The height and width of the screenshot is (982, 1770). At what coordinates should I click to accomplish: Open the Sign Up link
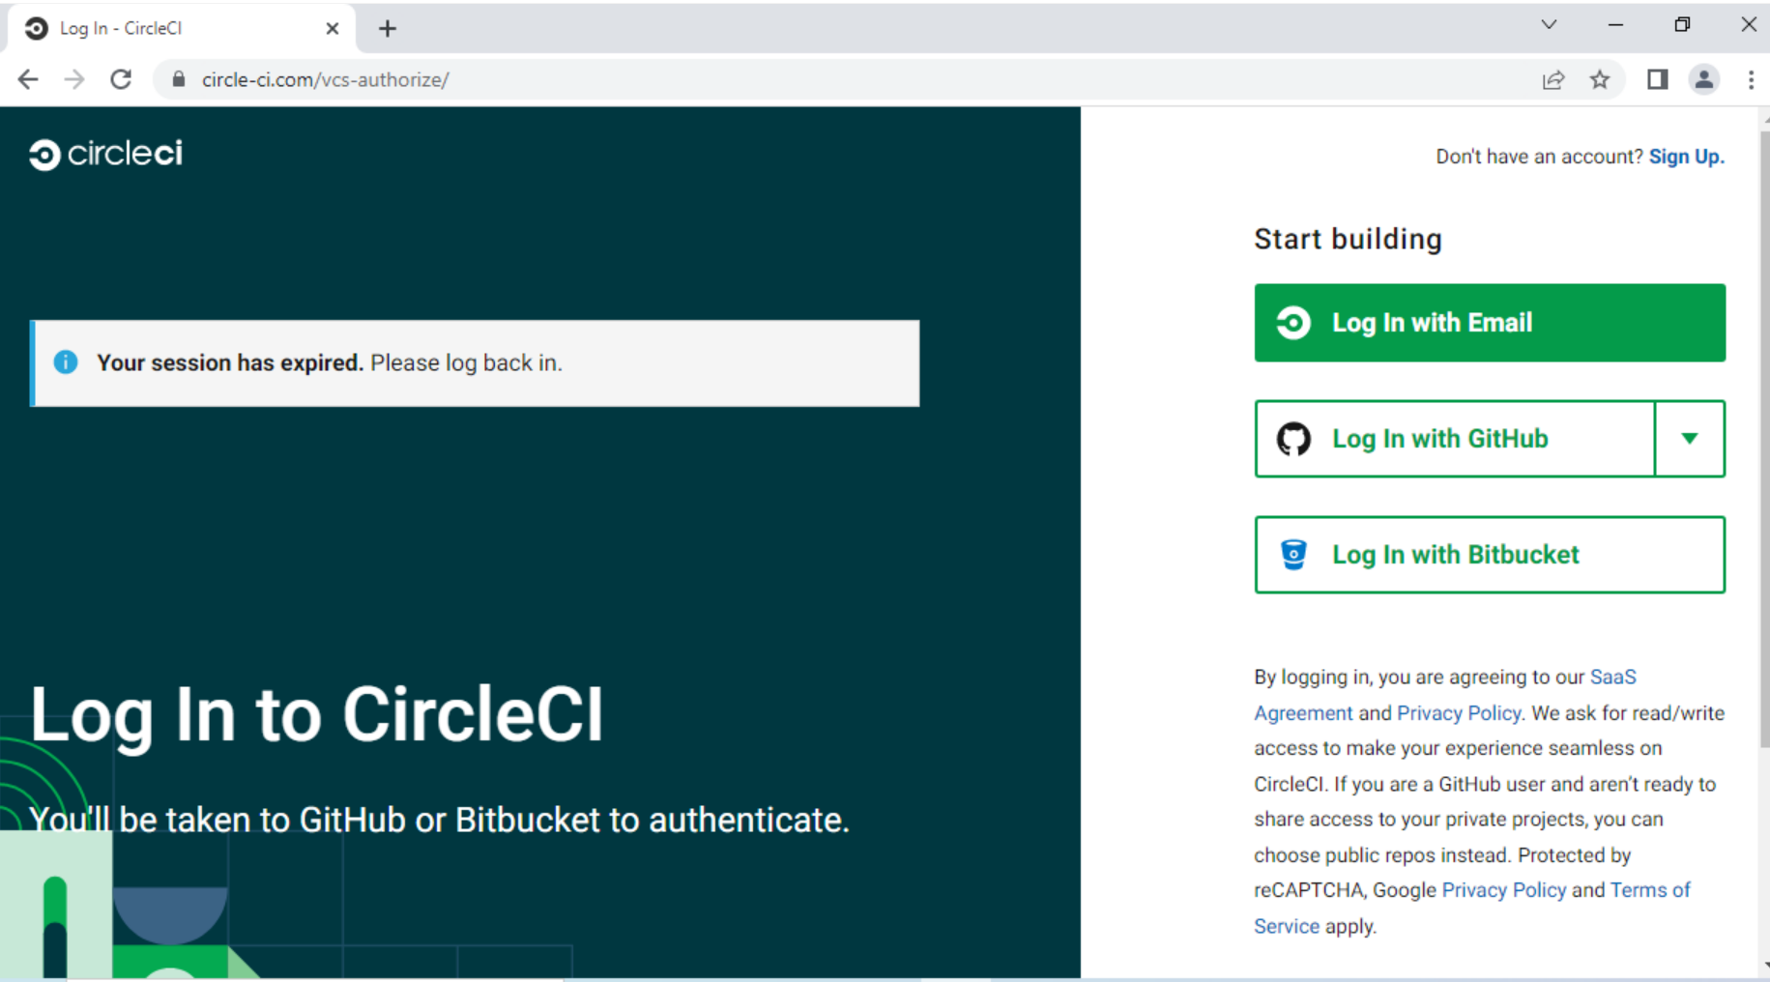pyautogui.click(x=1686, y=157)
